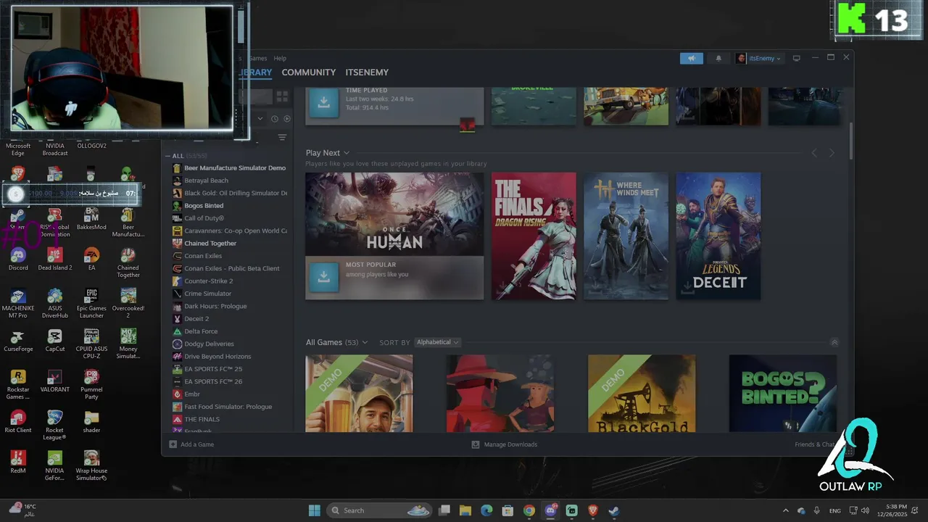The height and width of the screenshot is (522, 928).
Task: Collapse the All Games shelf chevron
Action: [834, 342]
